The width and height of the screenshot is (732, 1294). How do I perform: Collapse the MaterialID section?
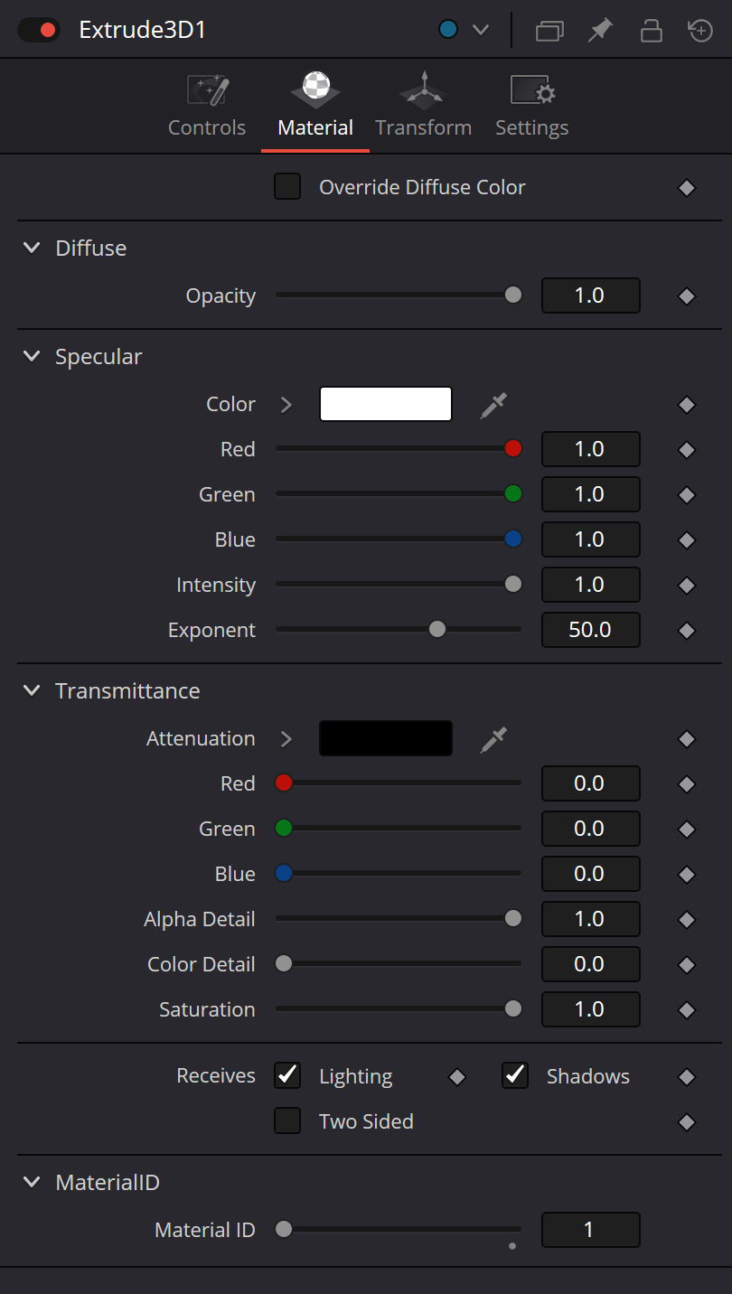click(x=32, y=1182)
